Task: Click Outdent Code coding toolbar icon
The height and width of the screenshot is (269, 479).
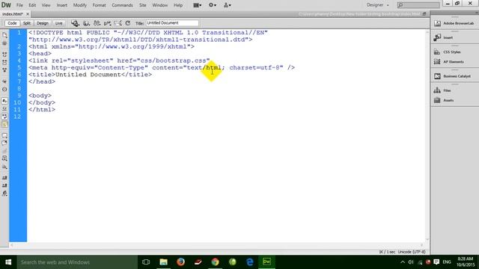Action: coord(4,185)
